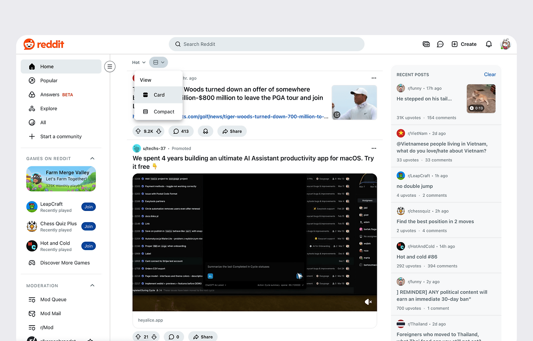The image size is (533, 341).
Task: Open the advertise icon in header
Action: pos(426,44)
